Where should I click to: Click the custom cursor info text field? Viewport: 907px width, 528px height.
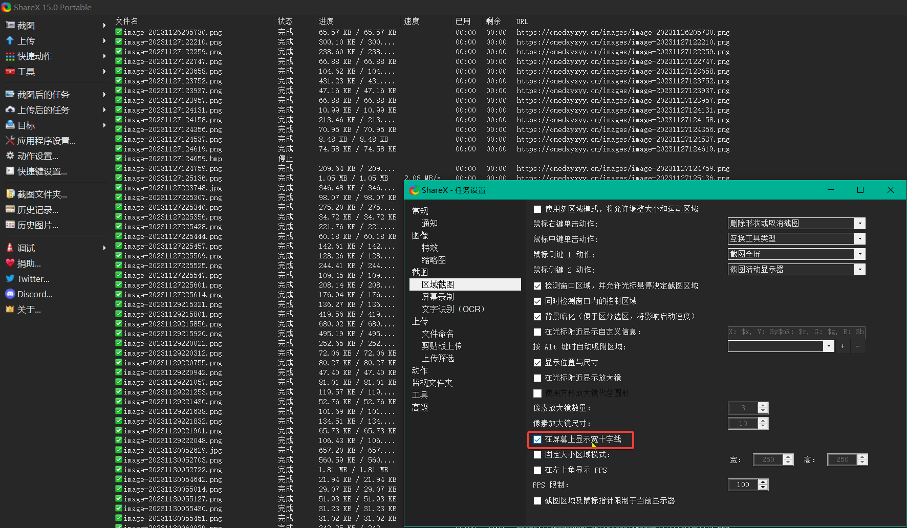point(796,332)
